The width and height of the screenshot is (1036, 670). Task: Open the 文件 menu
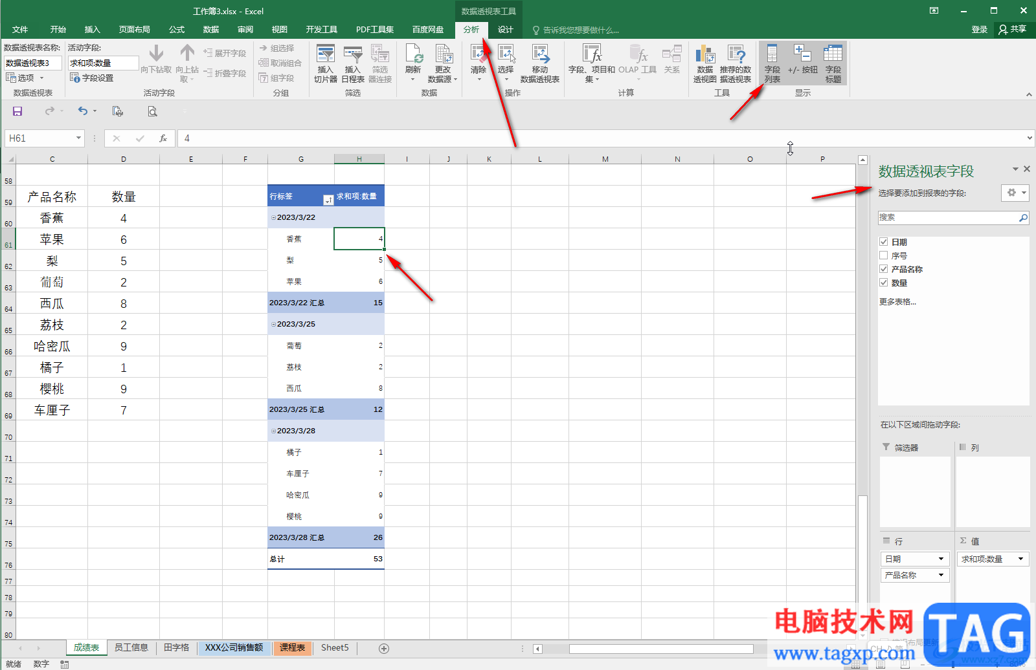tap(20, 30)
